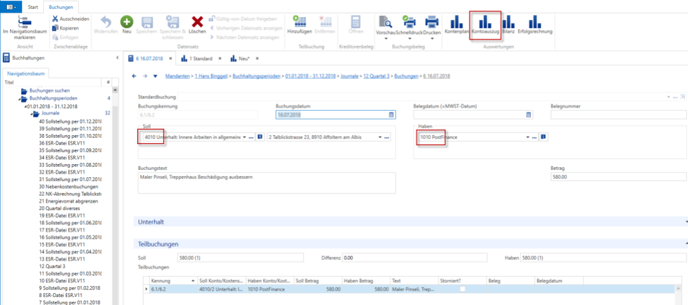Select the Navigationsbaum panel tab
Screen dimensions: 688x305
pyautogui.click(x=26, y=74)
